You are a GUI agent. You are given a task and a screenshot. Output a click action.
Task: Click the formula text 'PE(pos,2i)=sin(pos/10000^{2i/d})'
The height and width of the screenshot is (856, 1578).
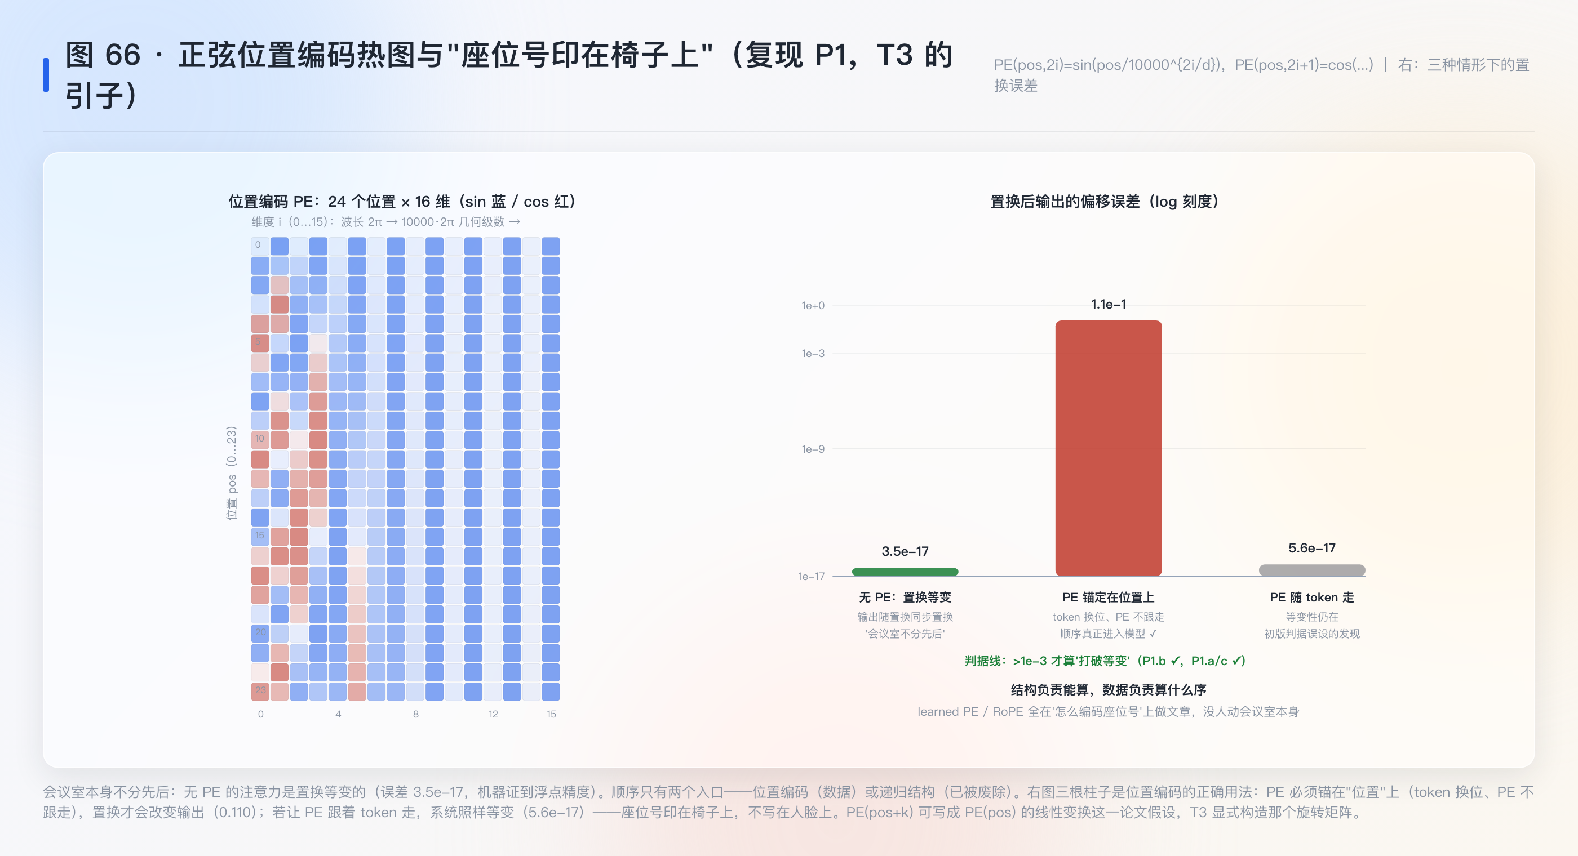(x=1109, y=65)
